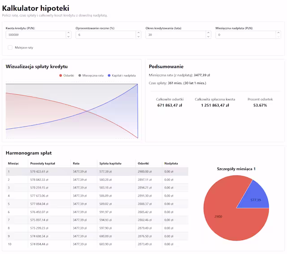Enable the Malejące raty checkbox

coord(10,47)
